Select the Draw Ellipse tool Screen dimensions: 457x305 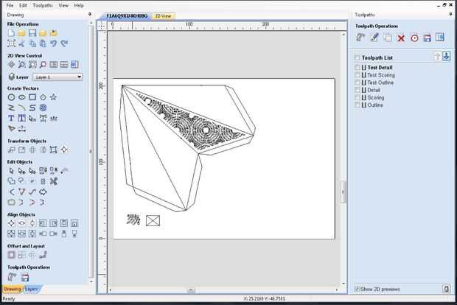click(x=22, y=97)
